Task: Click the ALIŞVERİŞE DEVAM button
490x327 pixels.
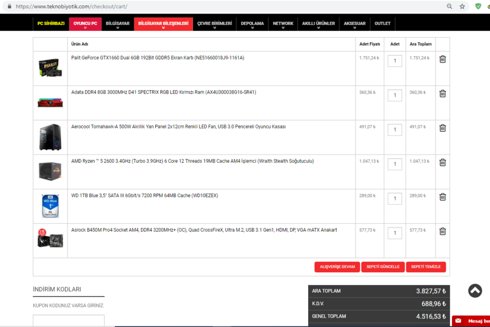Action: click(x=337, y=267)
